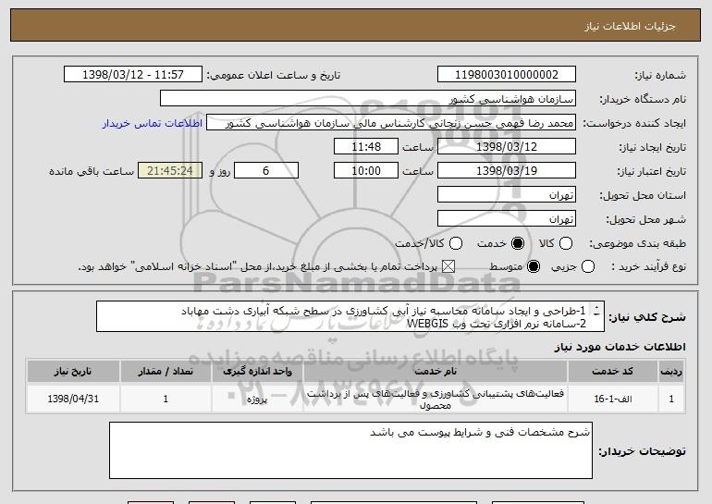Click the جزئیات اطلاعات نیاز header title

(x=630, y=26)
